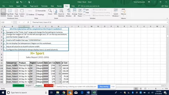The image size is (169, 95).
Task: Click the vertical scrollbar thumb
Action: pos(168,36)
